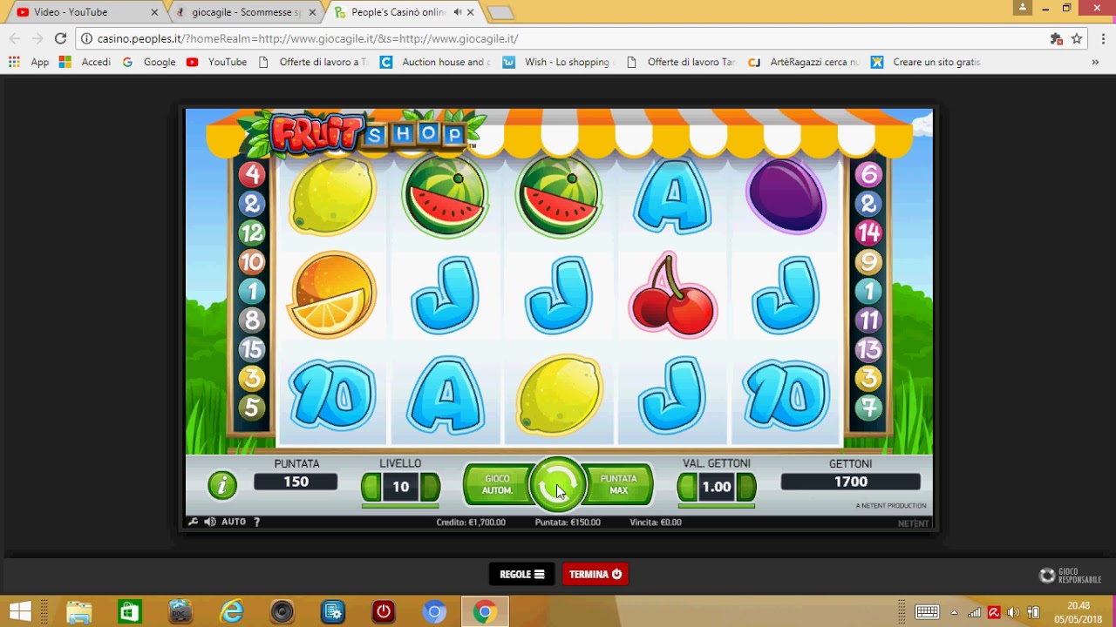Open the YouTube bookmark

click(216, 62)
